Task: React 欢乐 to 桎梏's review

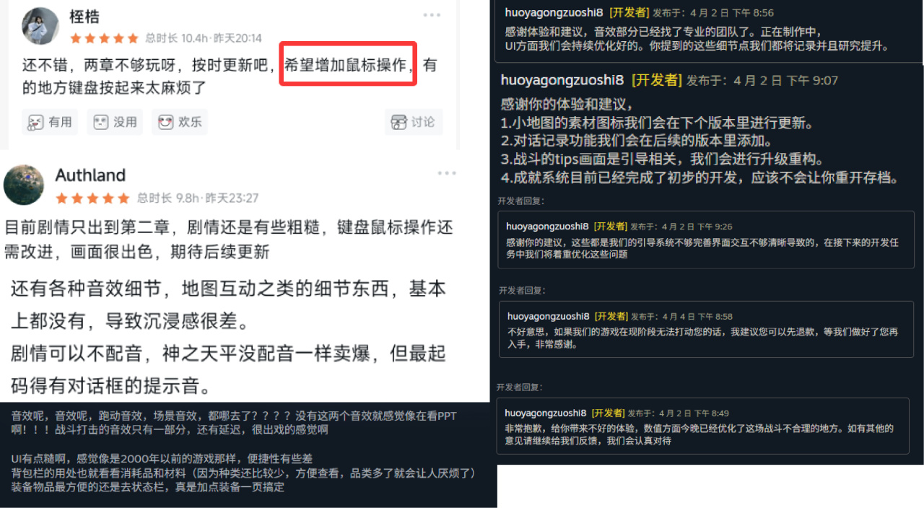Action: pyautogui.click(x=180, y=122)
